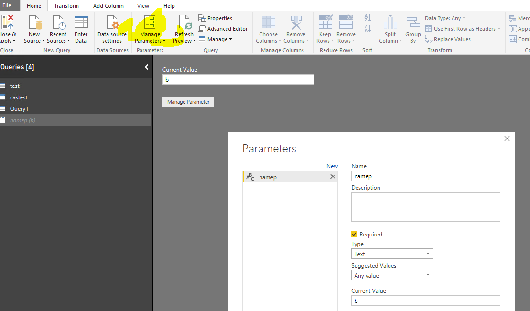
Task: Expand Refresh Preview dropdown arrow
Action: point(195,41)
